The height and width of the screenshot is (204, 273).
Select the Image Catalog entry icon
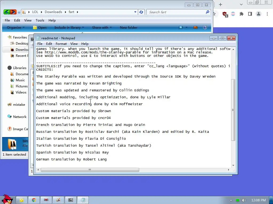tap(10, 129)
